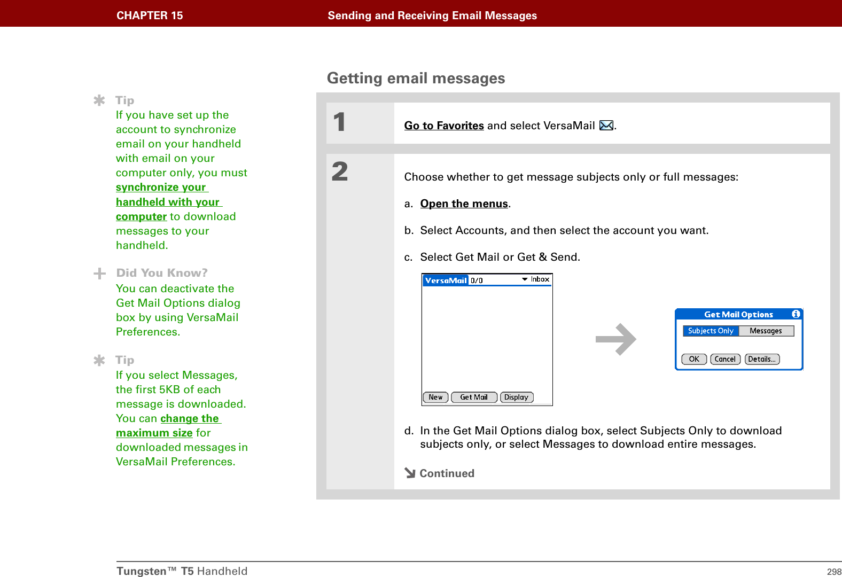Click the 'Tungsten T5 Handheld' footer text

182,571
